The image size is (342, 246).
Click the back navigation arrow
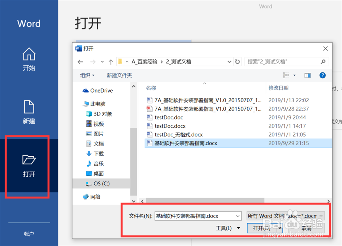click(x=80, y=61)
